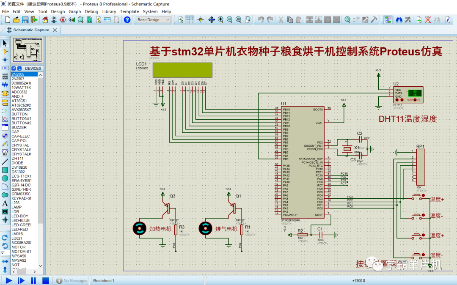Cut selection with the scissors icon

[x=281, y=19]
